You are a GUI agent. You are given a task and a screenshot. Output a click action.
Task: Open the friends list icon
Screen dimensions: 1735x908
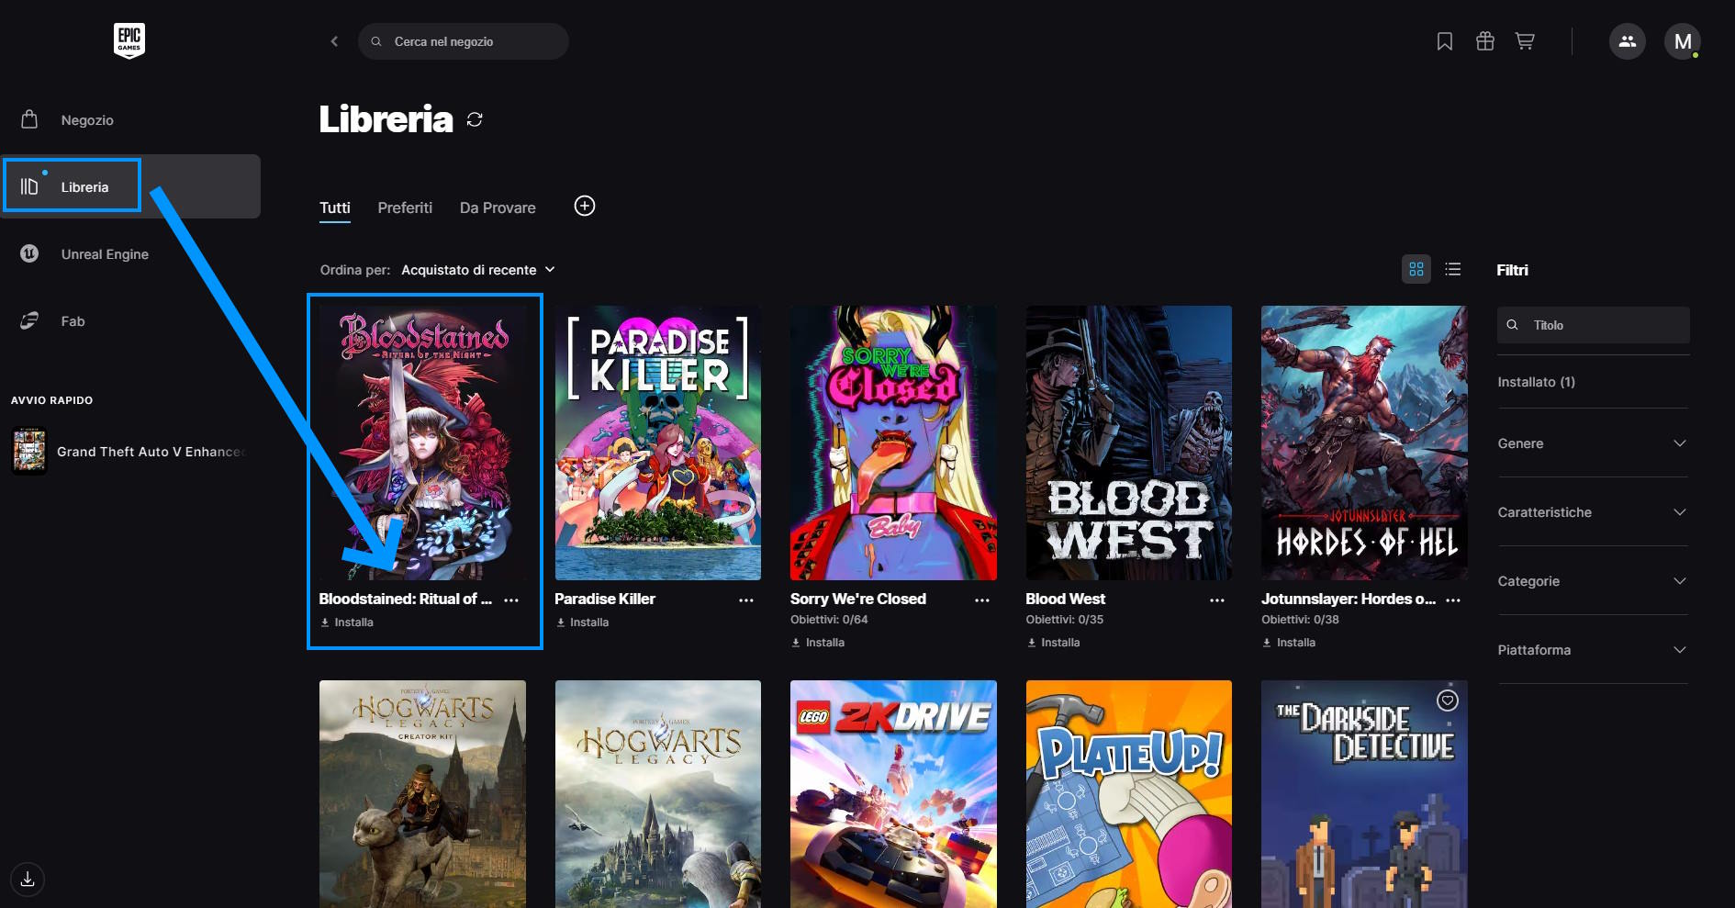[x=1627, y=41]
